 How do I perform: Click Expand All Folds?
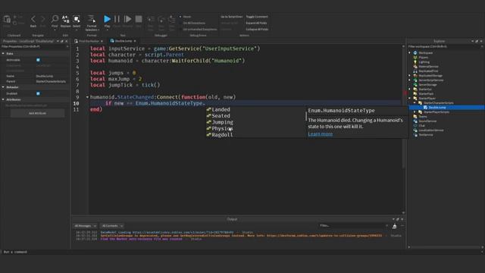click(x=256, y=23)
